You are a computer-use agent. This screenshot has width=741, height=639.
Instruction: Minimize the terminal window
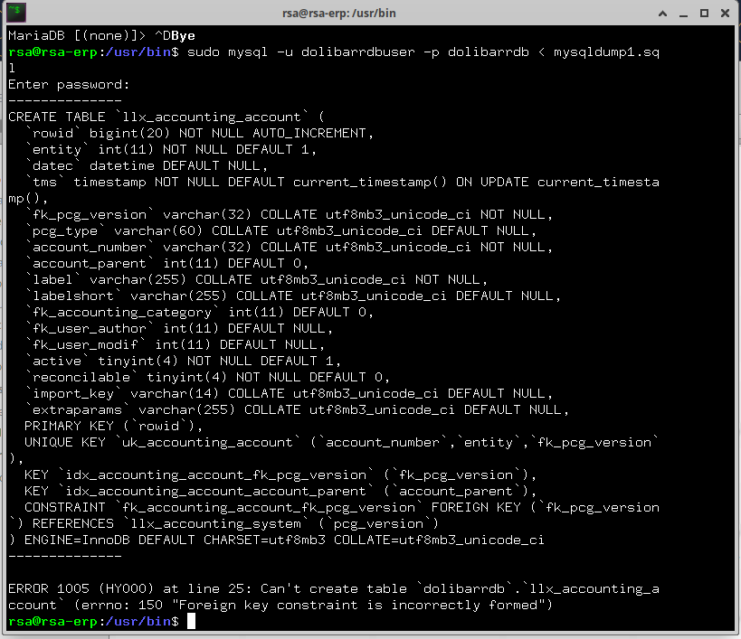coord(683,14)
